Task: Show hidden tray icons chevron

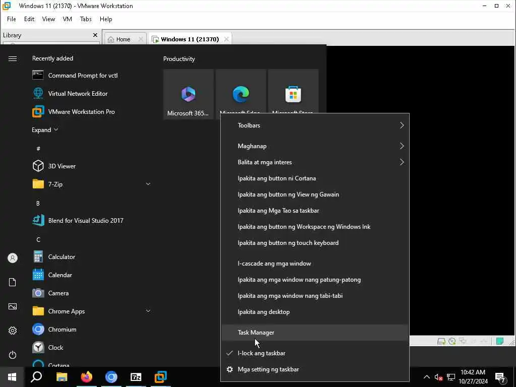Action: pos(426,377)
